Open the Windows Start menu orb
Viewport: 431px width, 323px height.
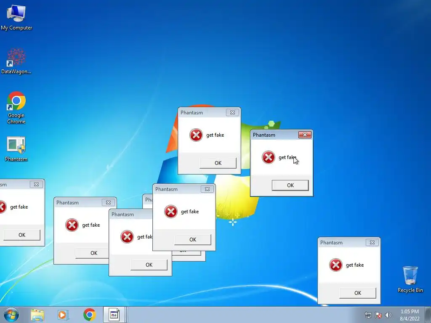(x=11, y=315)
